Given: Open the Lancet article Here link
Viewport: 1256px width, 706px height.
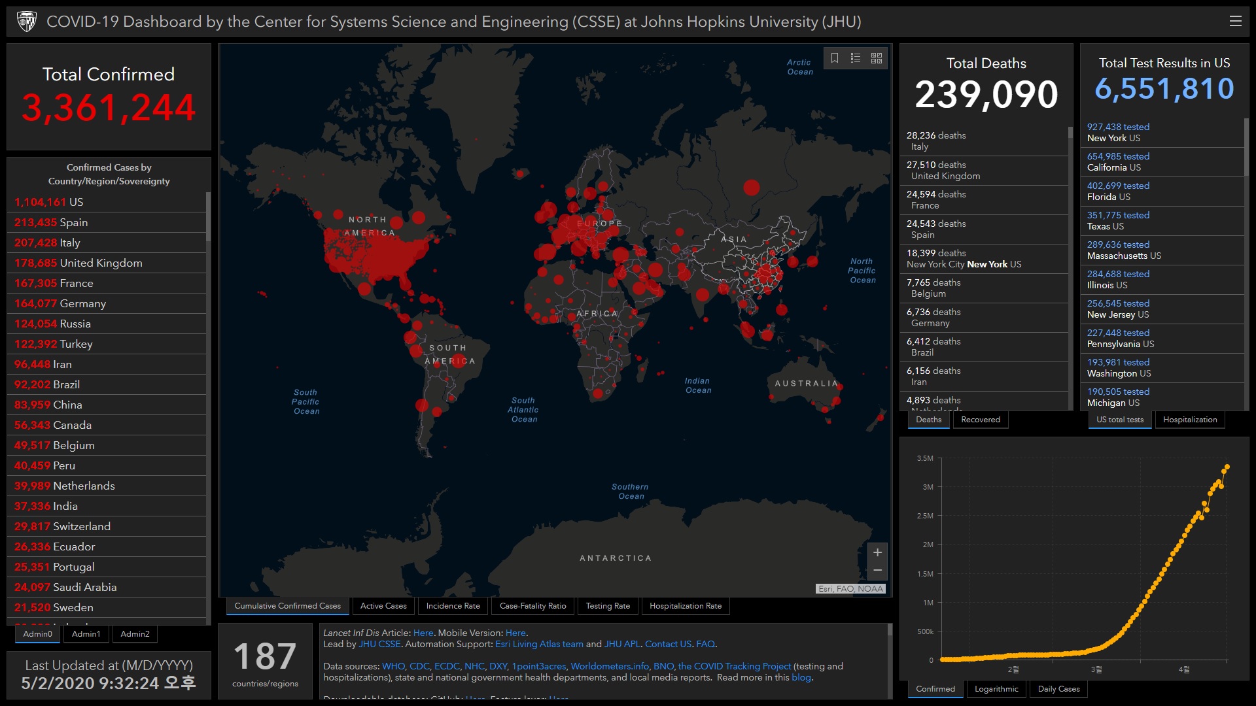Looking at the screenshot, I should point(423,633).
